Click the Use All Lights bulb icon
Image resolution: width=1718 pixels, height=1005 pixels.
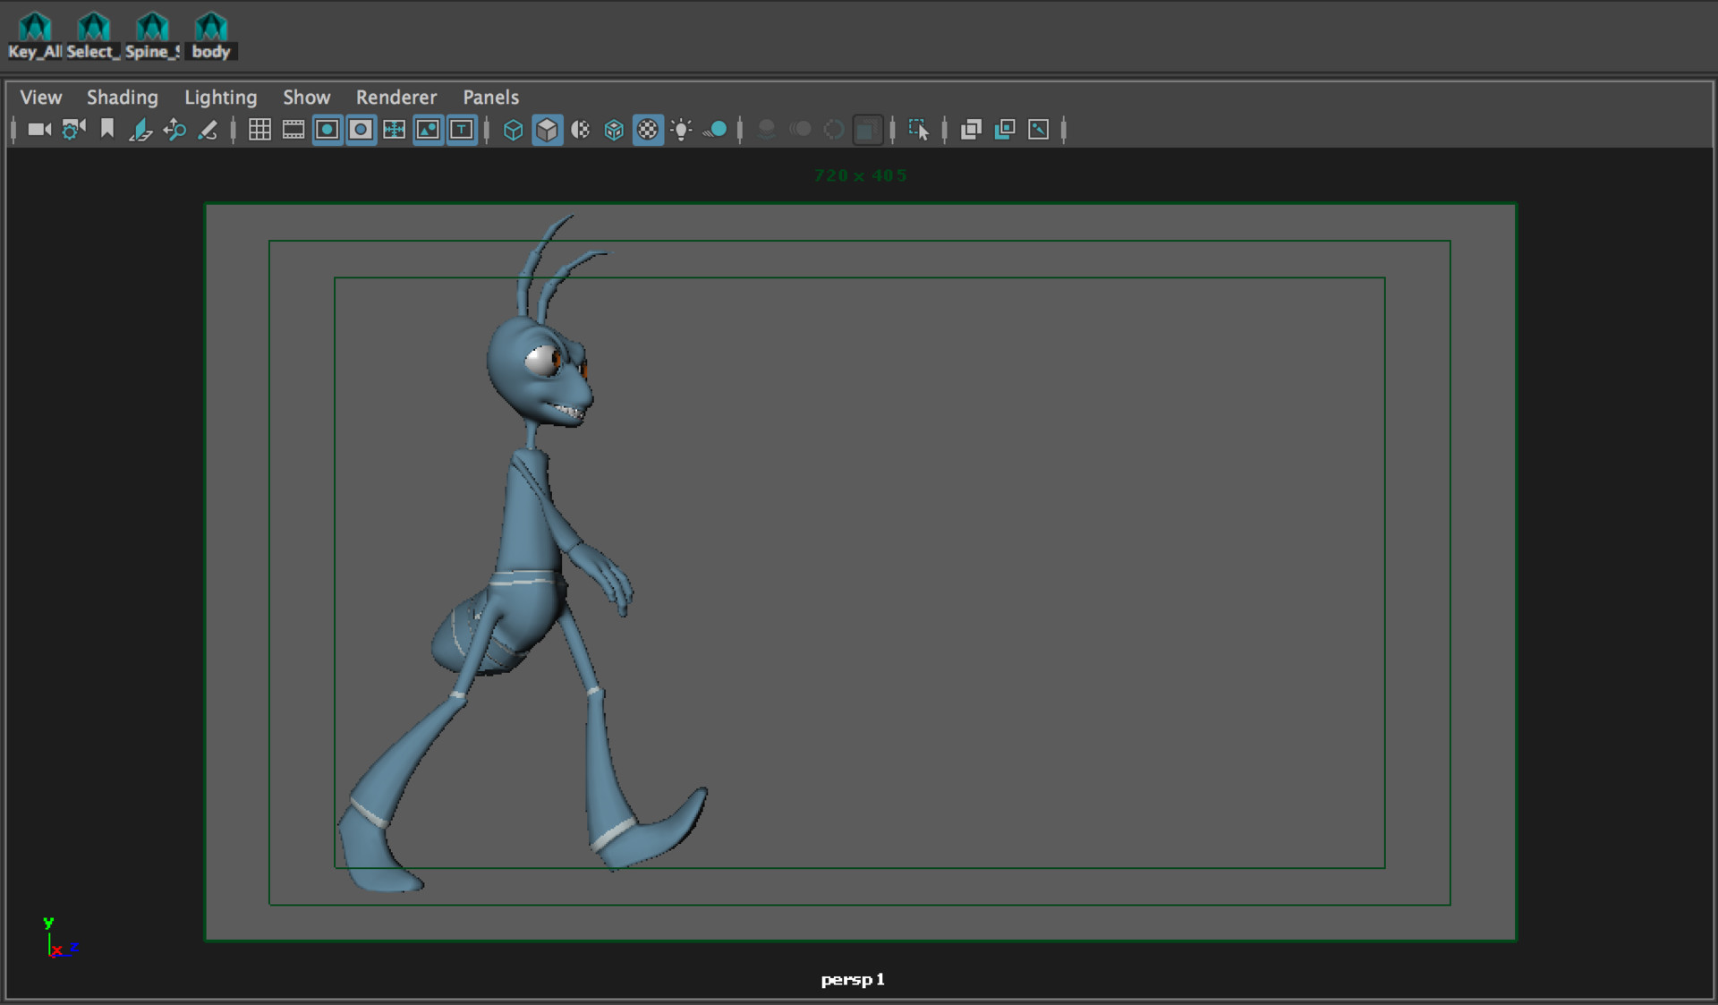(682, 130)
